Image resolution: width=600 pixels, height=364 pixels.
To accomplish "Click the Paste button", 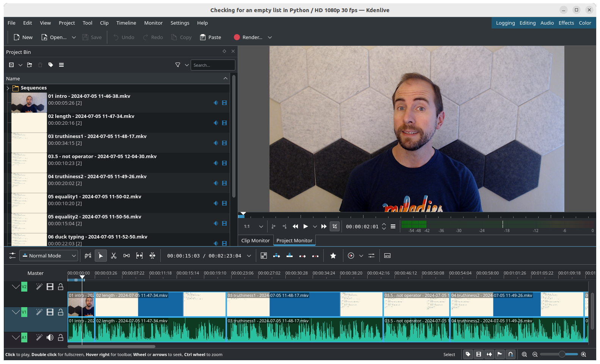I will 210,37.
